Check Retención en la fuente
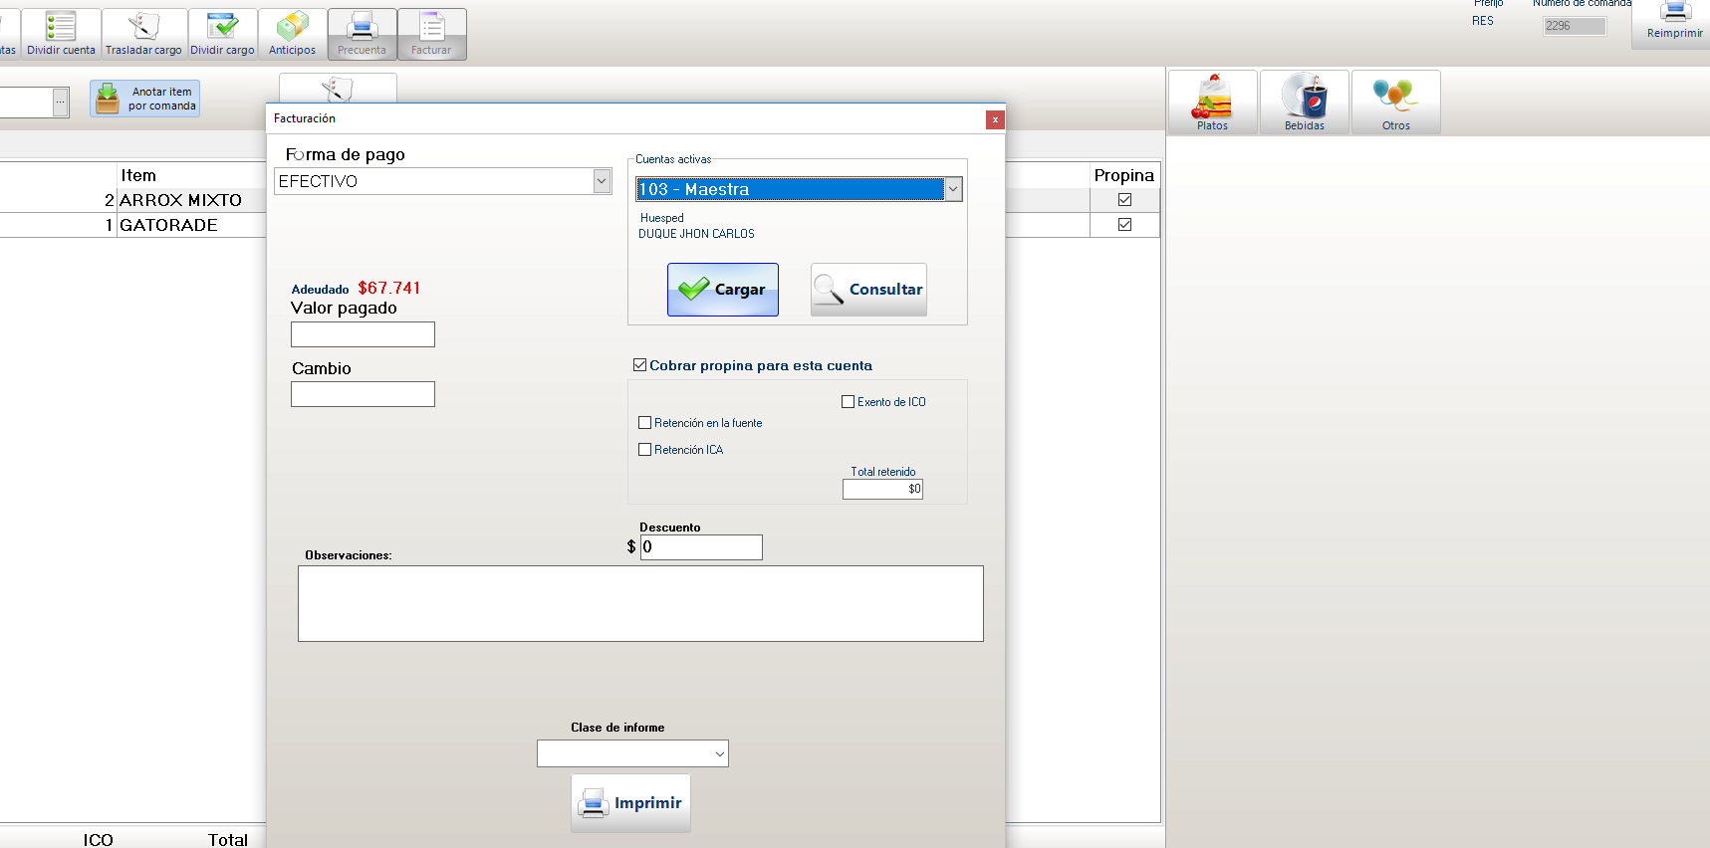 tap(645, 423)
